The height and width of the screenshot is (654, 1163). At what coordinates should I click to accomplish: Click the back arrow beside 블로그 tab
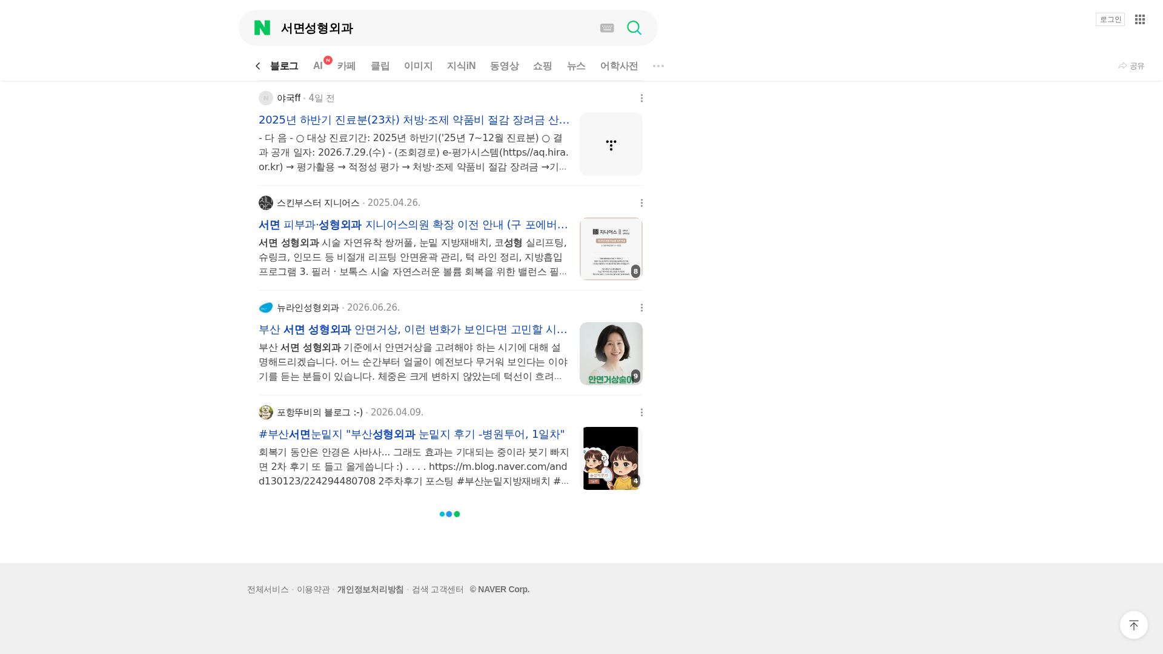[x=258, y=66]
